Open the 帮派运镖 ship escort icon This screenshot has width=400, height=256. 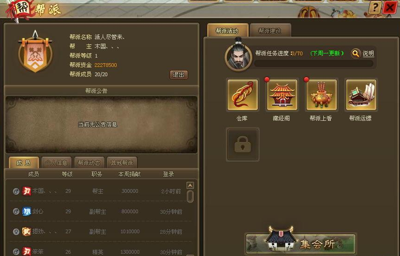click(x=361, y=95)
